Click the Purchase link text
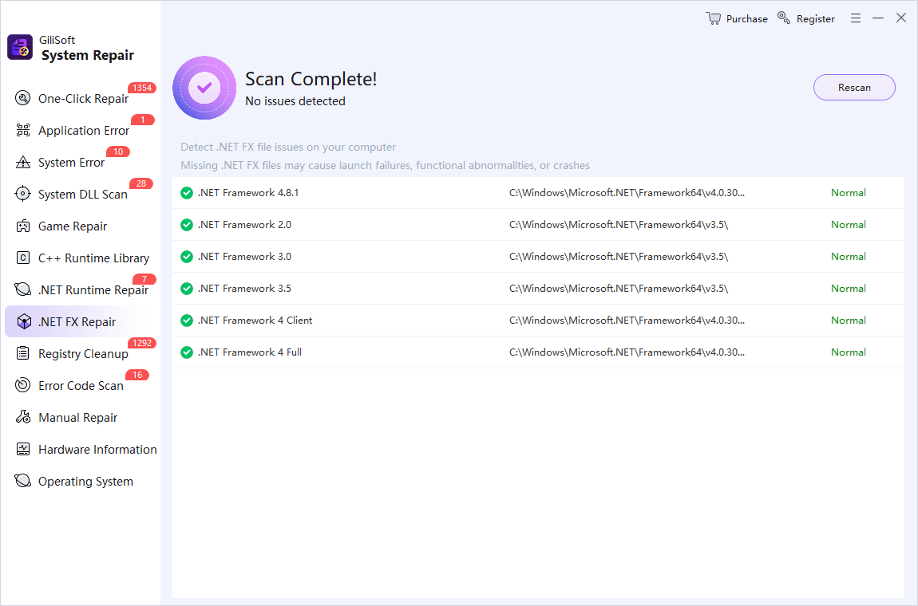This screenshot has width=918, height=606. pyautogui.click(x=746, y=18)
